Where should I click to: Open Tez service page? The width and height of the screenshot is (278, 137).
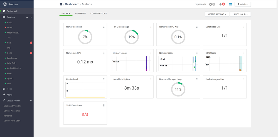tap(9, 38)
